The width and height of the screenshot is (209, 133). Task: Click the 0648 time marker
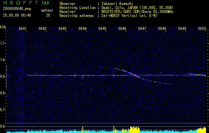162,29
